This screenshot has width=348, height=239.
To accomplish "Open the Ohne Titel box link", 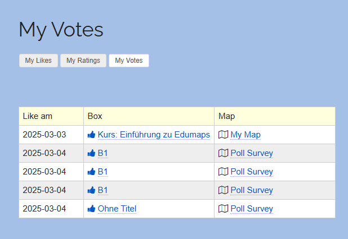I will point(117,209).
